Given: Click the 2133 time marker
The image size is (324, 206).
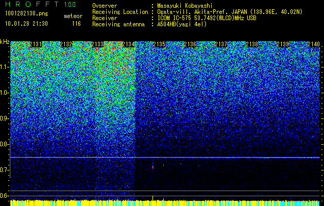Looking at the screenshot, I should pos(97,44).
